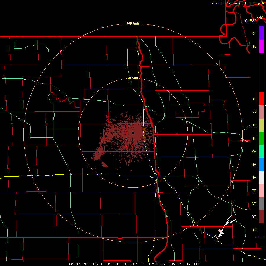Click the HHC product label

[259, 18]
